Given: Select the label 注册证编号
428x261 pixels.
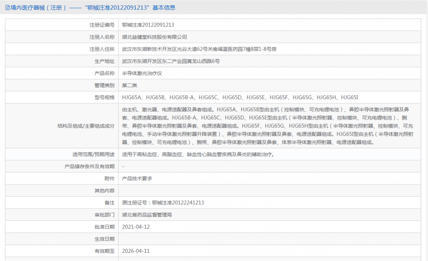Looking at the screenshot, I should 102,25.
